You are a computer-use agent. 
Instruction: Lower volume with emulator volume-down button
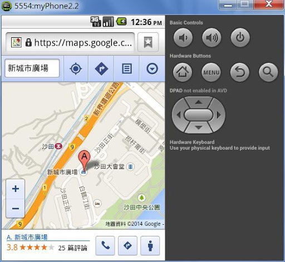coord(183,38)
